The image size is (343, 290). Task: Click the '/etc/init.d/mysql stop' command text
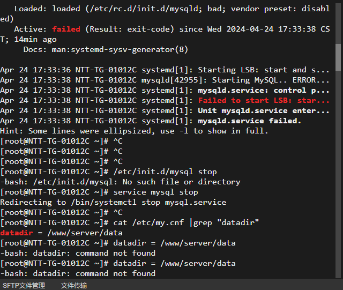(165, 172)
